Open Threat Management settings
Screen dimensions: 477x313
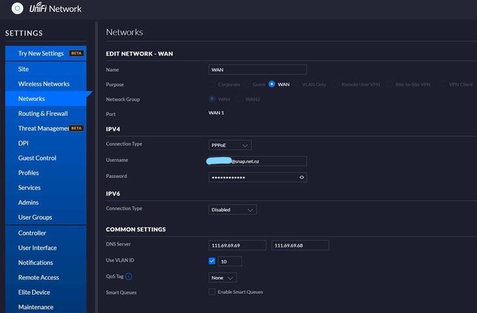coord(43,128)
